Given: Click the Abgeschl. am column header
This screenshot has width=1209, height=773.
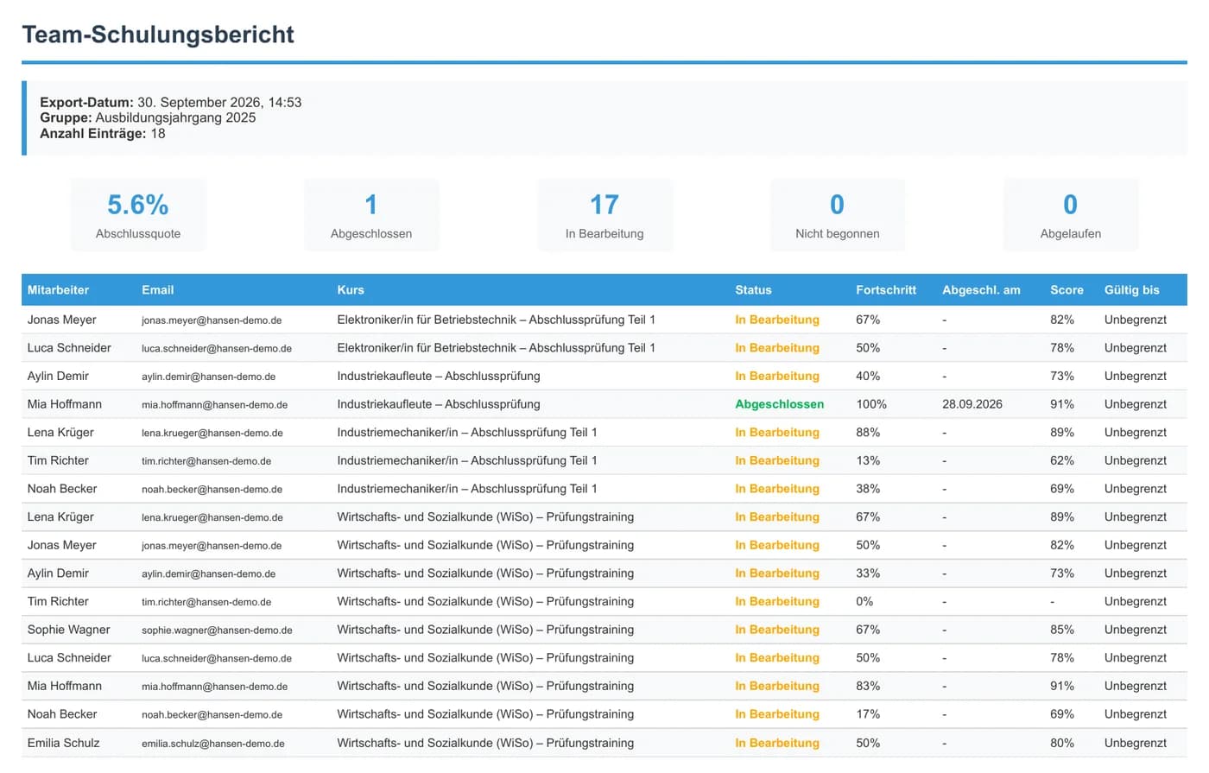Looking at the screenshot, I should coord(981,290).
